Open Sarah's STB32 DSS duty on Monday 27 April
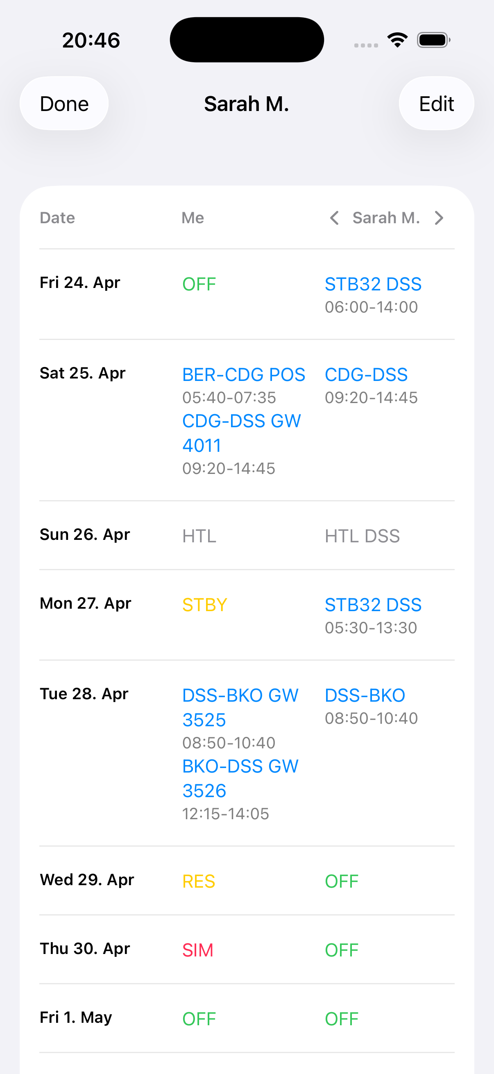The height and width of the screenshot is (1074, 494). (x=373, y=605)
